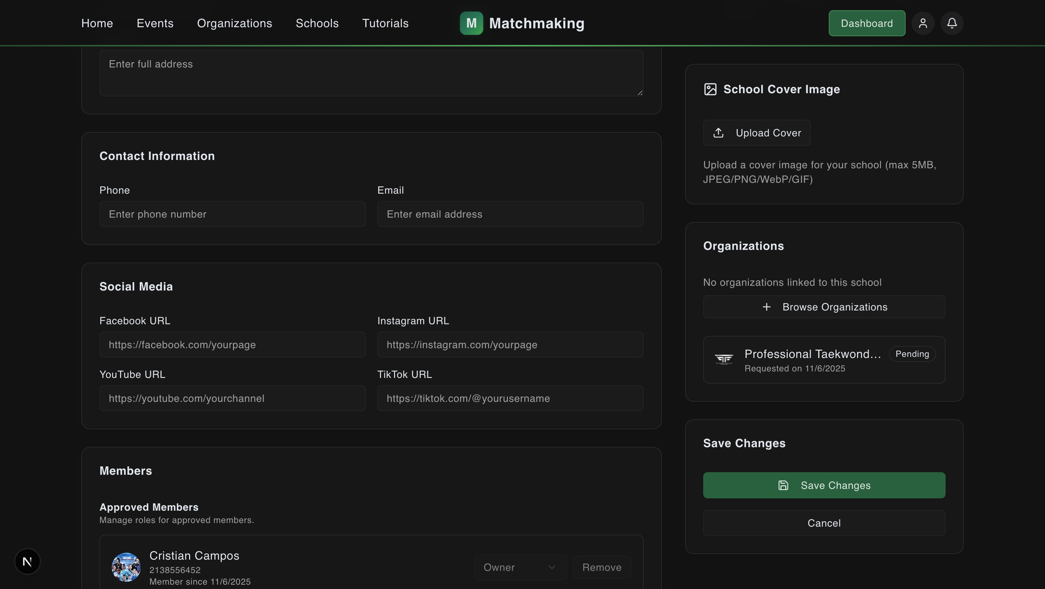1045x589 pixels.
Task: Focus the Phone number field
Action: 233,214
